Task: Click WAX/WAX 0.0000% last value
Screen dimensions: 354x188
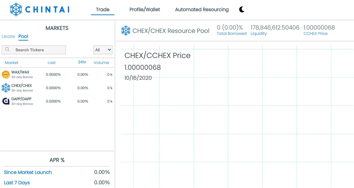Action: point(53,75)
